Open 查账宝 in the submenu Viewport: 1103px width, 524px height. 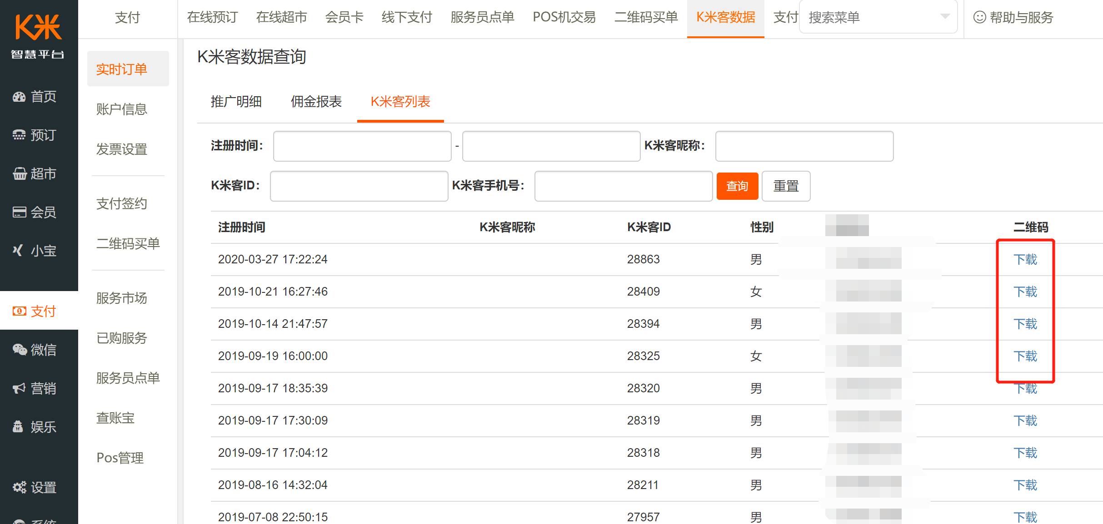pos(115,418)
